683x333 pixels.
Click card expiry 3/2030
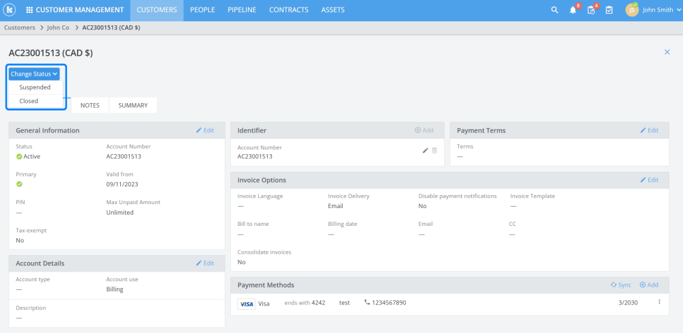pyautogui.click(x=628, y=302)
